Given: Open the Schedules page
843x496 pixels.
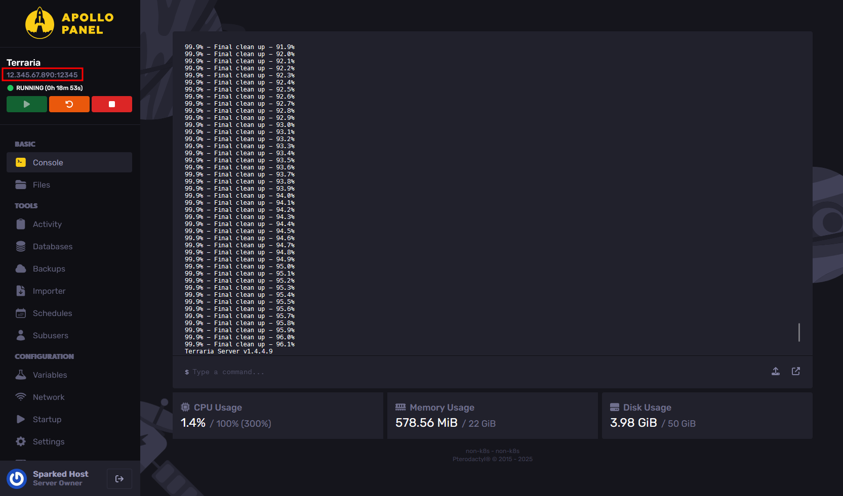Looking at the screenshot, I should [x=69, y=313].
